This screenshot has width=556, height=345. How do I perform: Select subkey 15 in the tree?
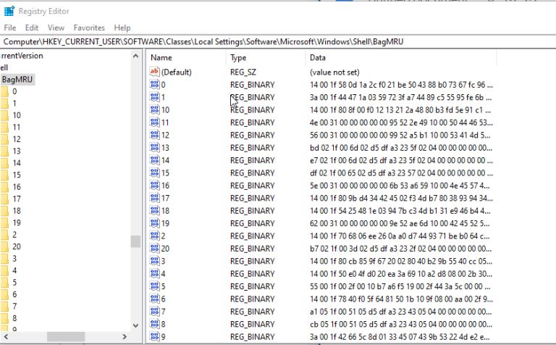point(17,175)
